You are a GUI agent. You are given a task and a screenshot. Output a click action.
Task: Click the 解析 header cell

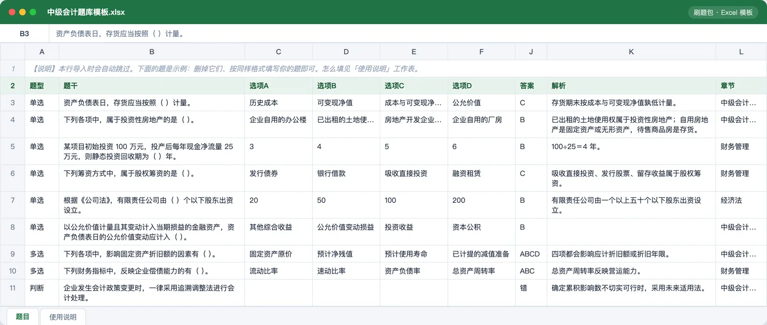tap(632, 85)
